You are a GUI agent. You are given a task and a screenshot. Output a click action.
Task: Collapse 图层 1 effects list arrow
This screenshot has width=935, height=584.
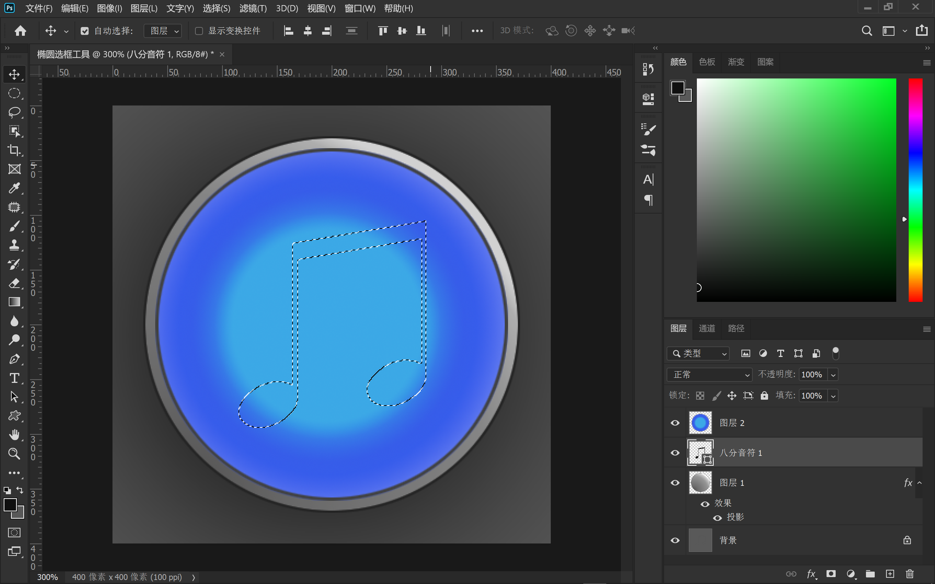click(920, 483)
